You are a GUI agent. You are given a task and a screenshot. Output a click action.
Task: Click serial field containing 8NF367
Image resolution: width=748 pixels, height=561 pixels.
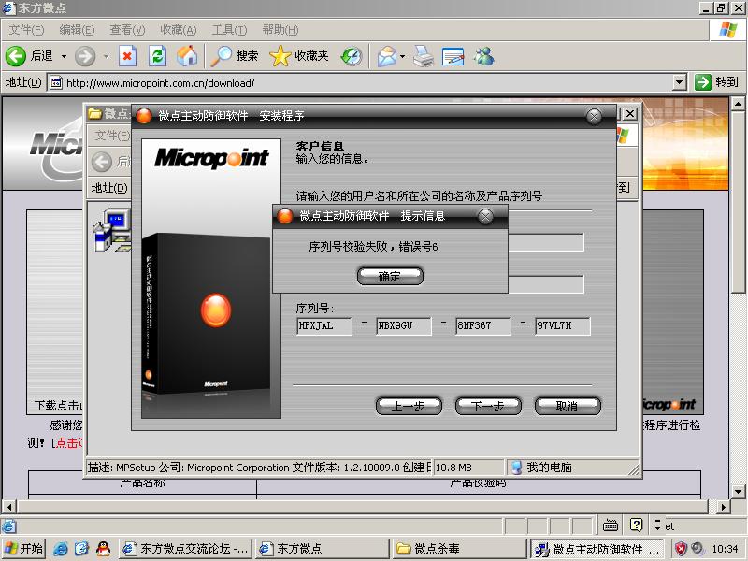(483, 325)
